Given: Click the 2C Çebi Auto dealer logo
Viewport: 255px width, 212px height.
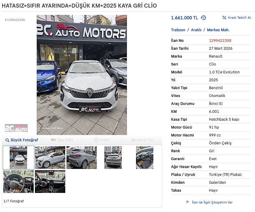Looking at the screenshot, I should 16,128.
